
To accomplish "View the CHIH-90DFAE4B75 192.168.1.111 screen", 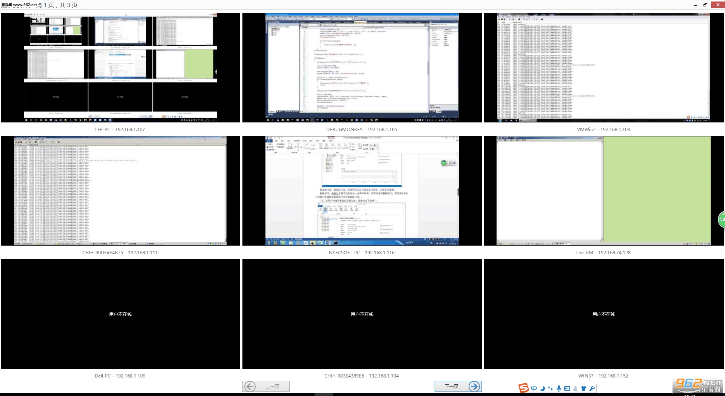I will 120,191.
